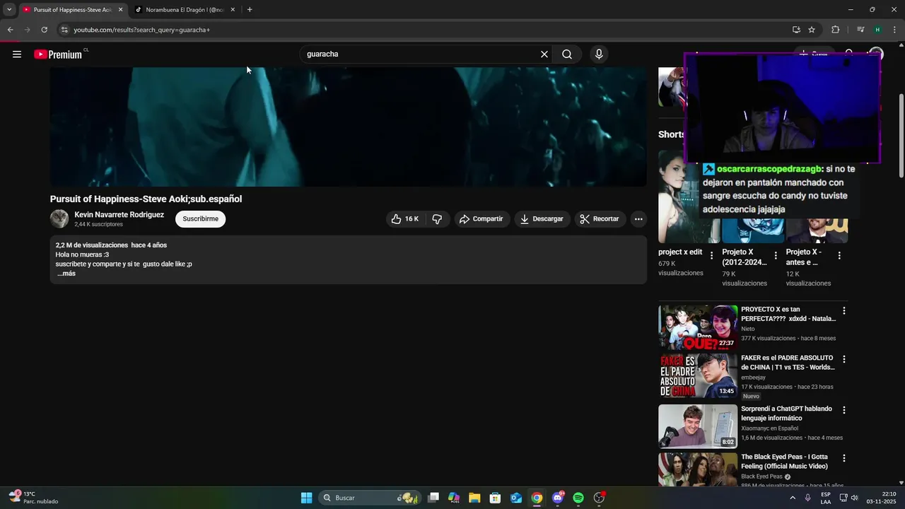
Task: Open the taskbar volume icon
Action: pyautogui.click(x=854, y=498)
